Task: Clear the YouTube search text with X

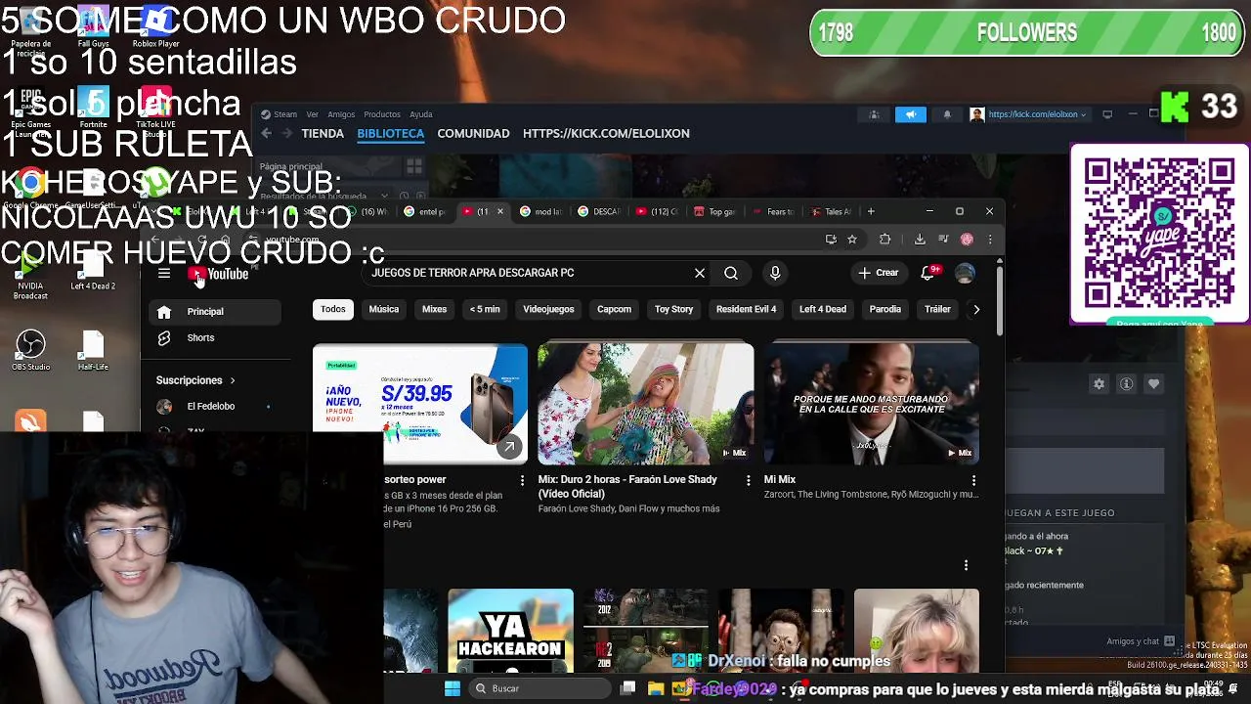Action: click(x=700, y=273)
